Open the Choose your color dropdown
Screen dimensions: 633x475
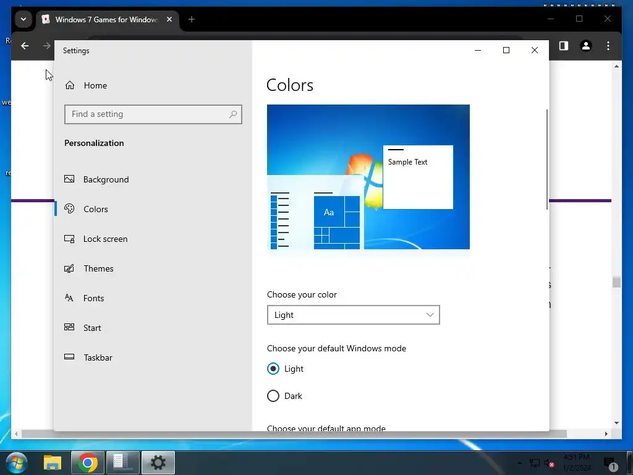tap(353, 315)
